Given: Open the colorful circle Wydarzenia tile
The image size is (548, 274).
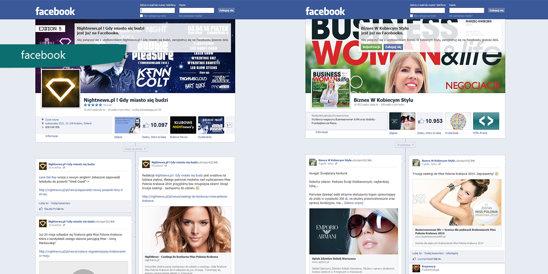Looking at the screenshot, I should 458,121.
